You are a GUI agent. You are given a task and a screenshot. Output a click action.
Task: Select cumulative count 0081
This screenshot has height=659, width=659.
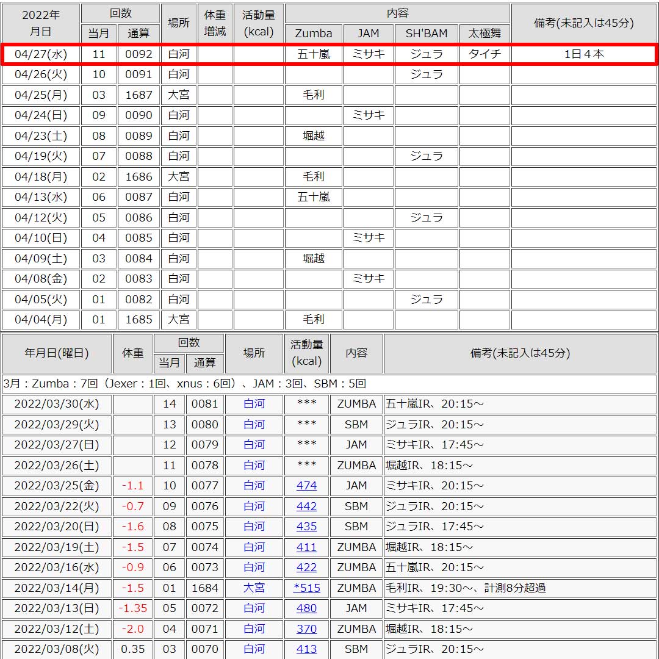[x=204, y=404]
